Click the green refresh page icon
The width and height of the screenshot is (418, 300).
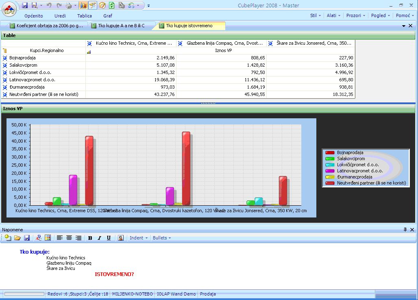112,5
